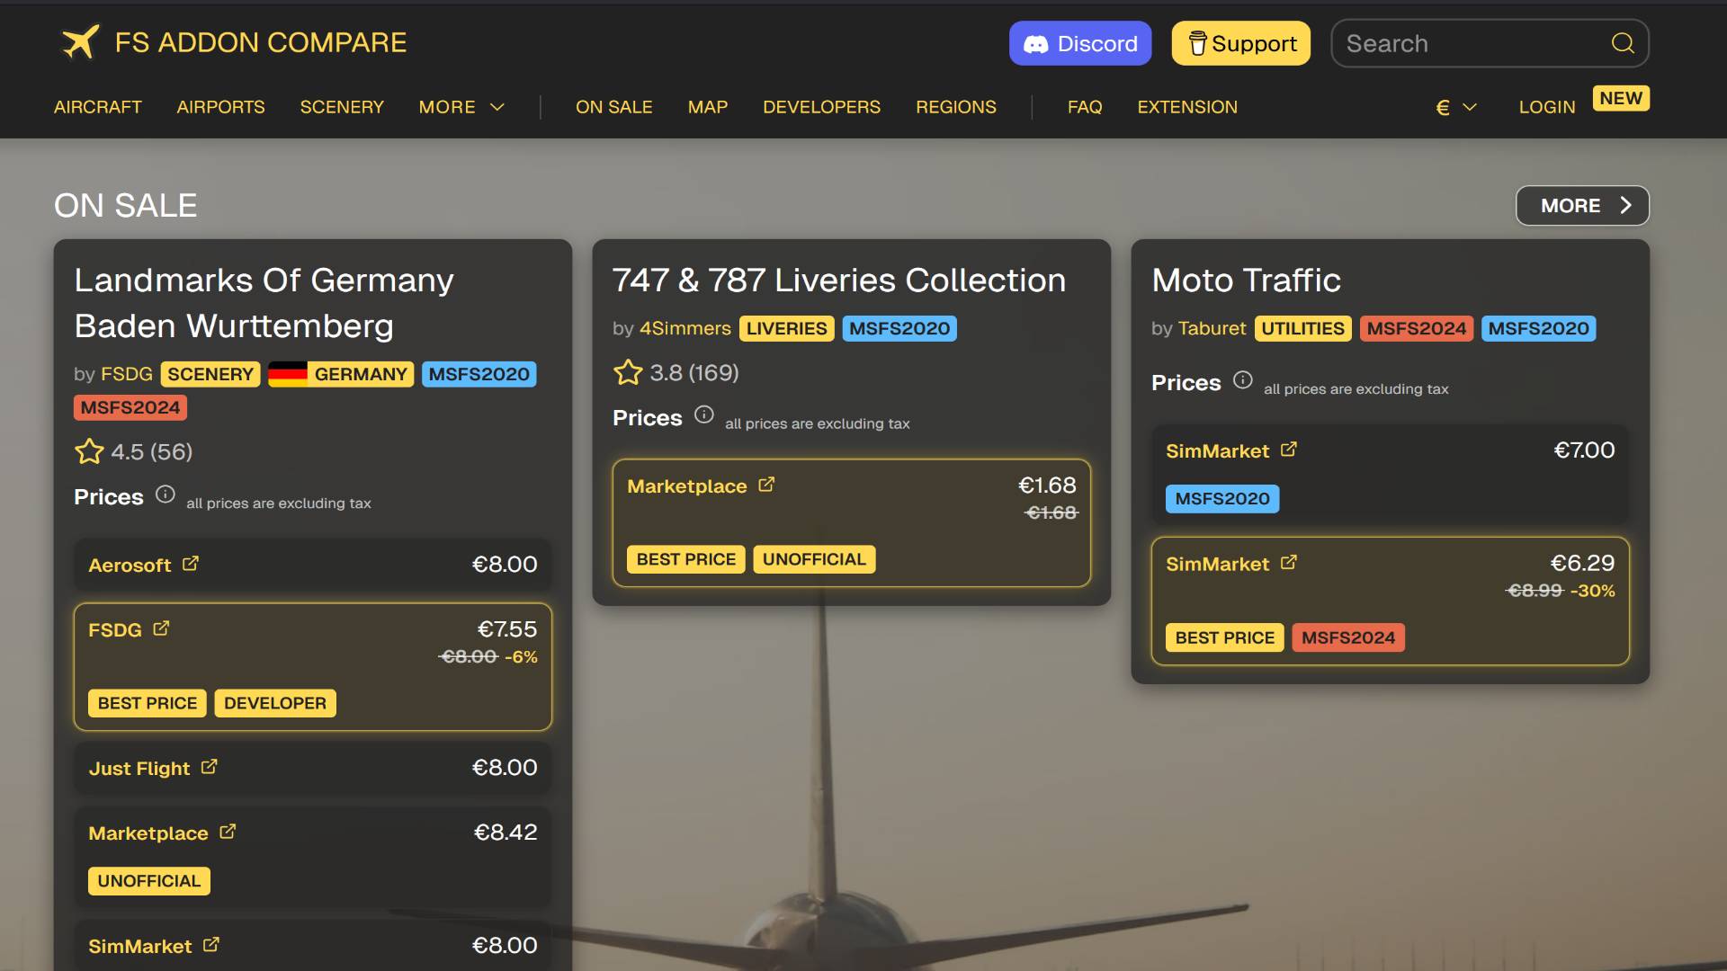Screen dimensions: 1727x971
Task: Open the Euro currency selector
Action: pos(1455,107)
